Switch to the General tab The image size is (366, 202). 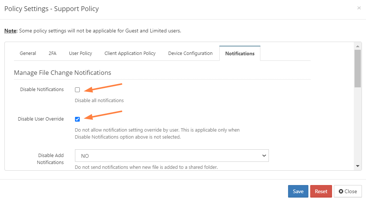tap(28, 53)
